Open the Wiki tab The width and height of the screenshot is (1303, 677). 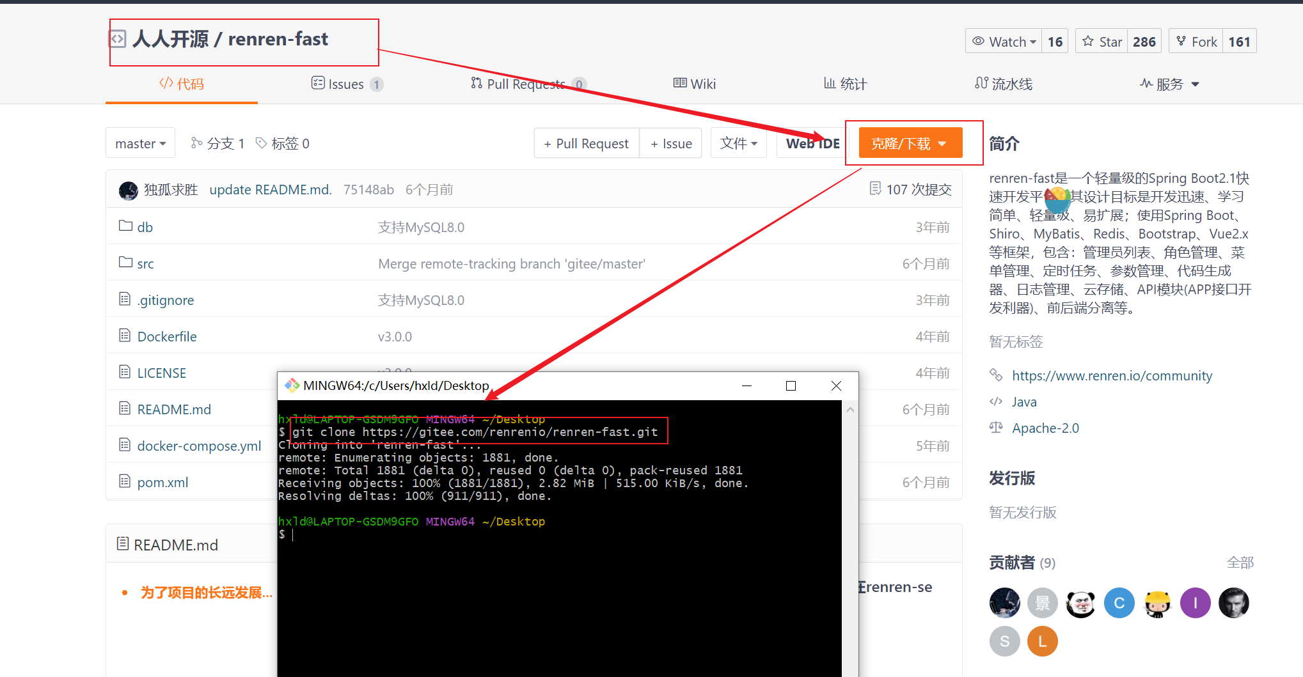click(695, 84)
